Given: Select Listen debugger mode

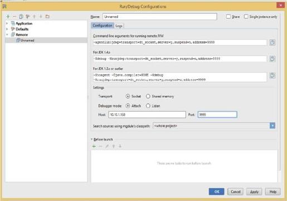Looking at the screenshot, I should [x=148, y=106].
